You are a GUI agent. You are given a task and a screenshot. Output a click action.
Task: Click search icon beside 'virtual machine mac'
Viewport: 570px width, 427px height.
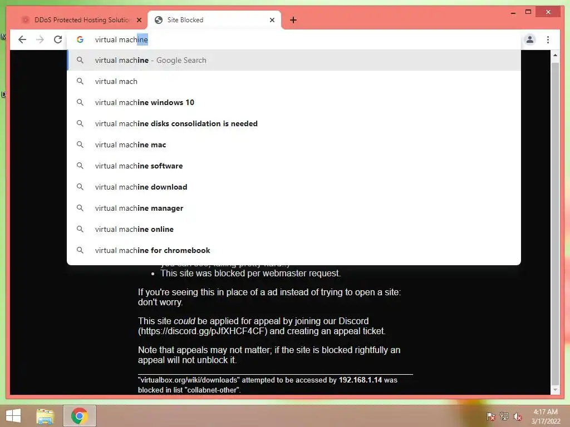[80, 145]
